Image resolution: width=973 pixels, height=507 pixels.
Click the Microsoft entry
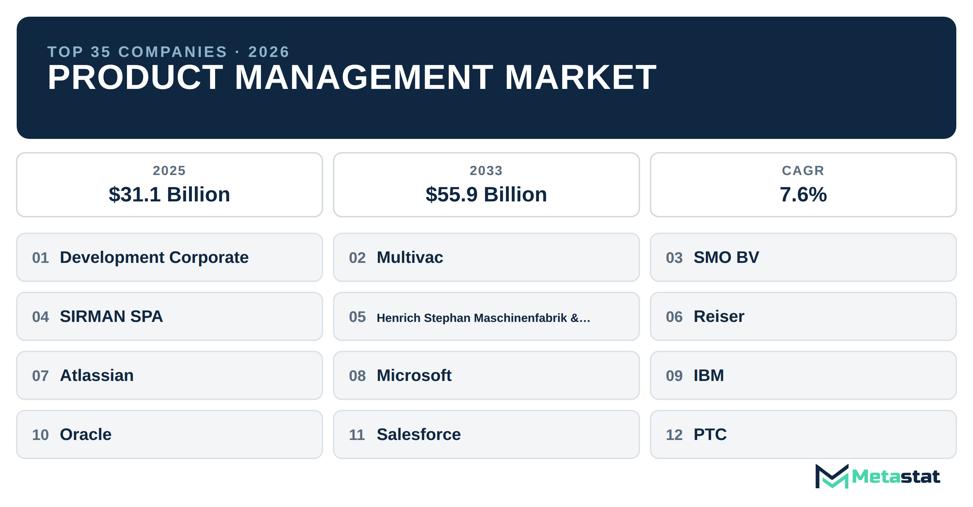point(486,375)
